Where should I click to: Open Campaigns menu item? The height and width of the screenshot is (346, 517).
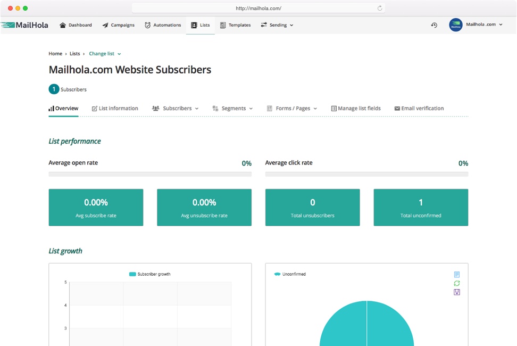[x=119, y=25]
